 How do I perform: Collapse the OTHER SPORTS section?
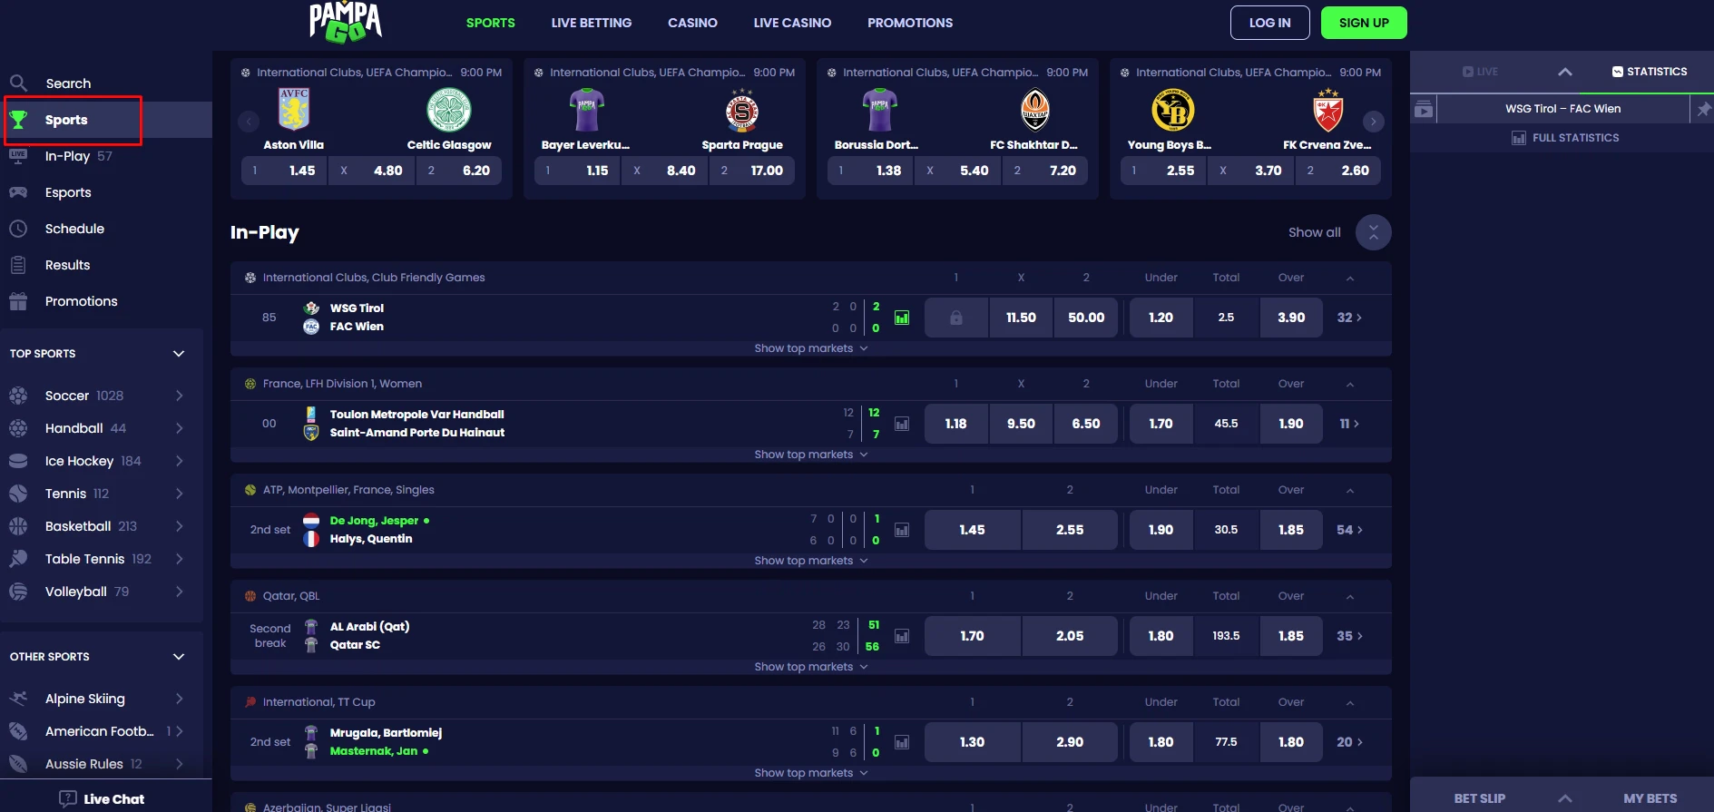[x=179, y=657]
